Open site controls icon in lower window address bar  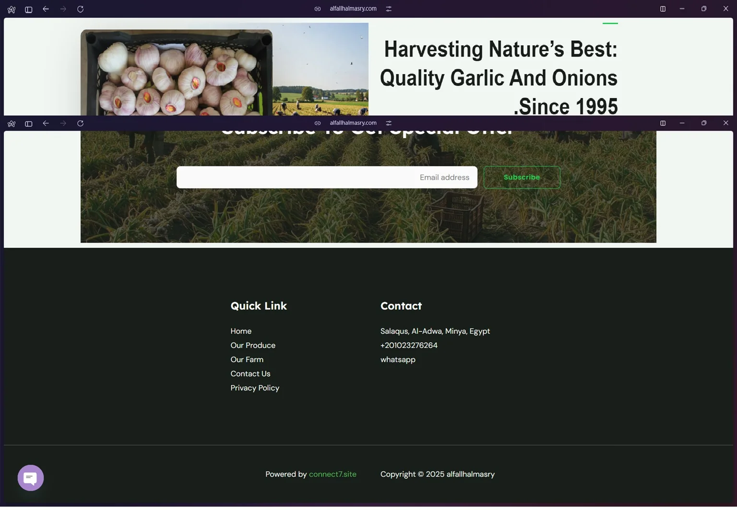[x=389, y=123]
